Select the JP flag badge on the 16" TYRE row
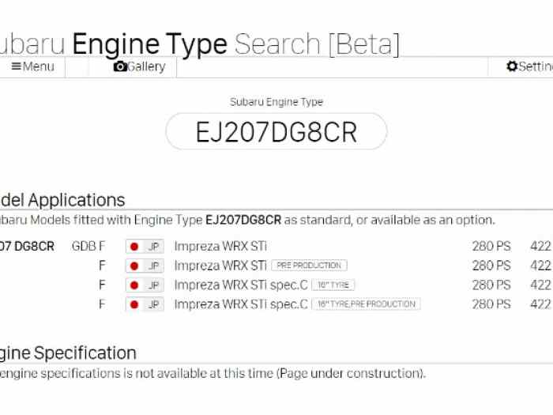The image size is (553, 415). pyautogui.click(x=145, y=285)
